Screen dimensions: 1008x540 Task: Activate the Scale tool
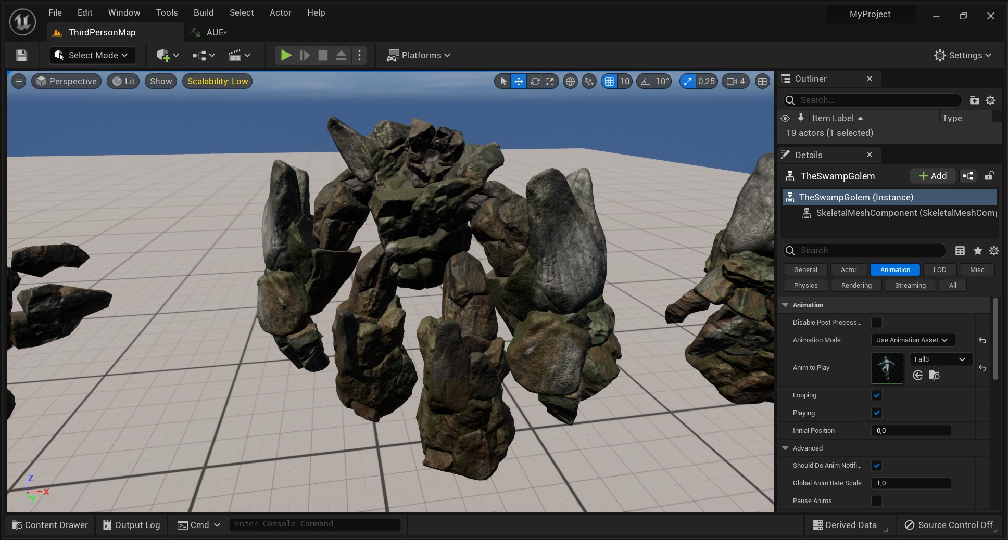click(550, 81)
